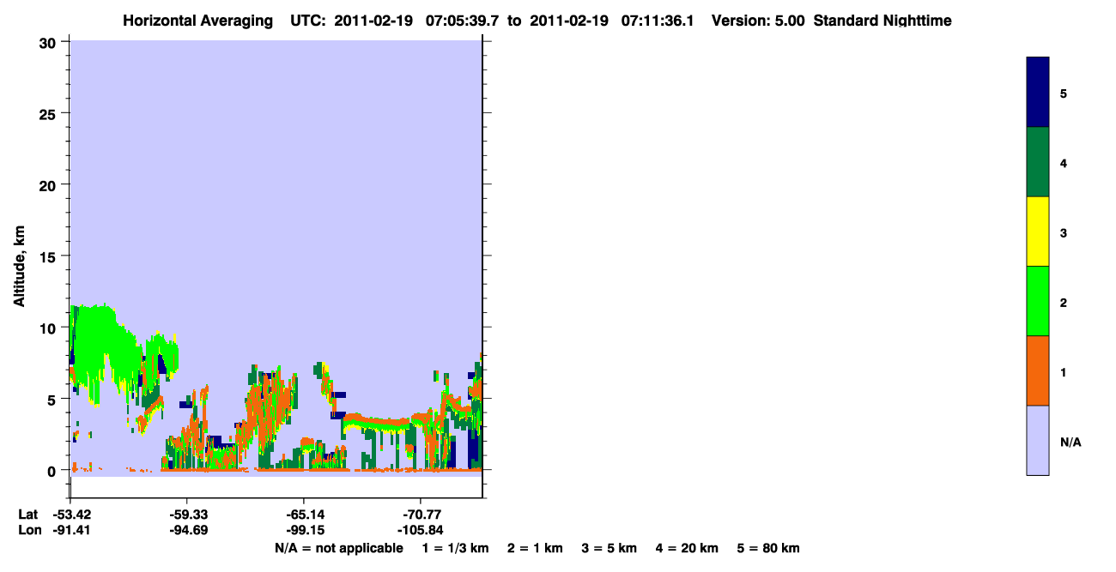Click the 'Lon' axis row label
1116x572 pixels.
point(29,530)
